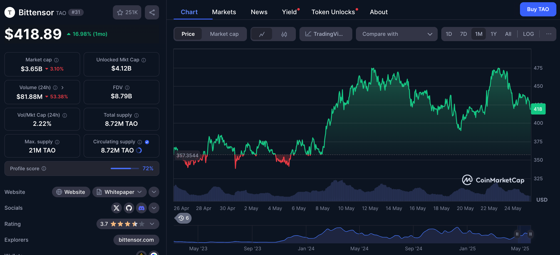Select the candlestick chart type icon

click(284, 34)
